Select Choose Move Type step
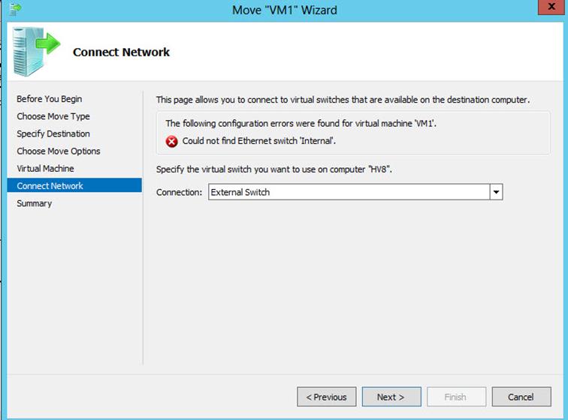568x420 pixels. coord(53,116)
